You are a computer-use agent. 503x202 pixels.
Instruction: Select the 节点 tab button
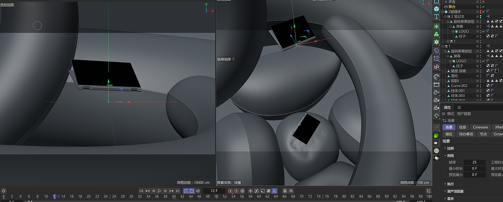[x=483, y=134]
